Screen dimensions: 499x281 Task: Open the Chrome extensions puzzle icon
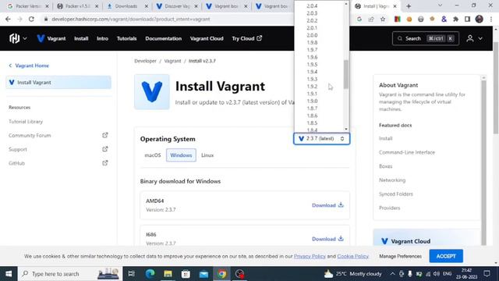455,19
